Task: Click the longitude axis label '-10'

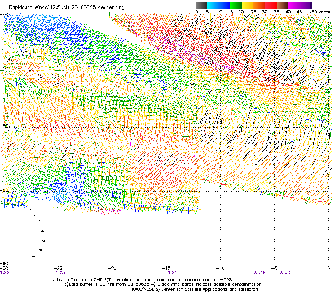Action: [220, 269]
